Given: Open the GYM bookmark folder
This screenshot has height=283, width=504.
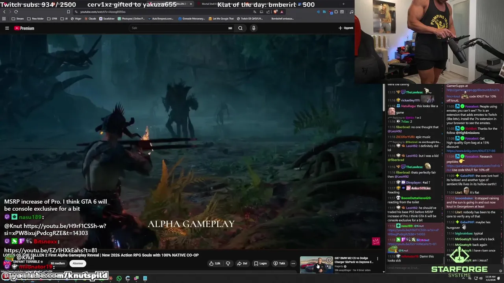Looking at the screenshot, I should [52, 18].
